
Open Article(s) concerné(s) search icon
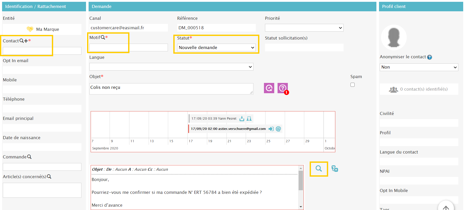(49, 177)
